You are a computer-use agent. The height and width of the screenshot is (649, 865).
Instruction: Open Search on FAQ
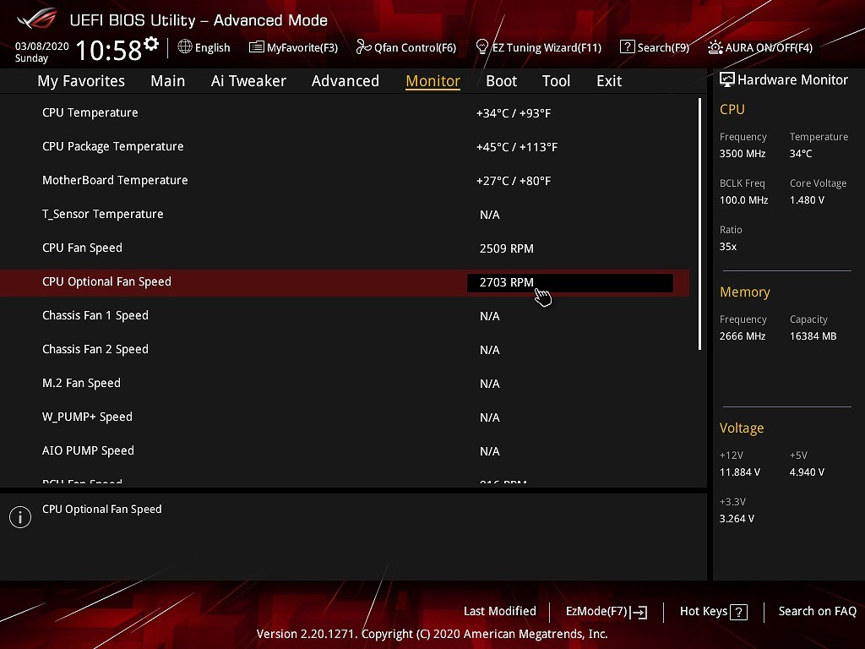[818, 611]
